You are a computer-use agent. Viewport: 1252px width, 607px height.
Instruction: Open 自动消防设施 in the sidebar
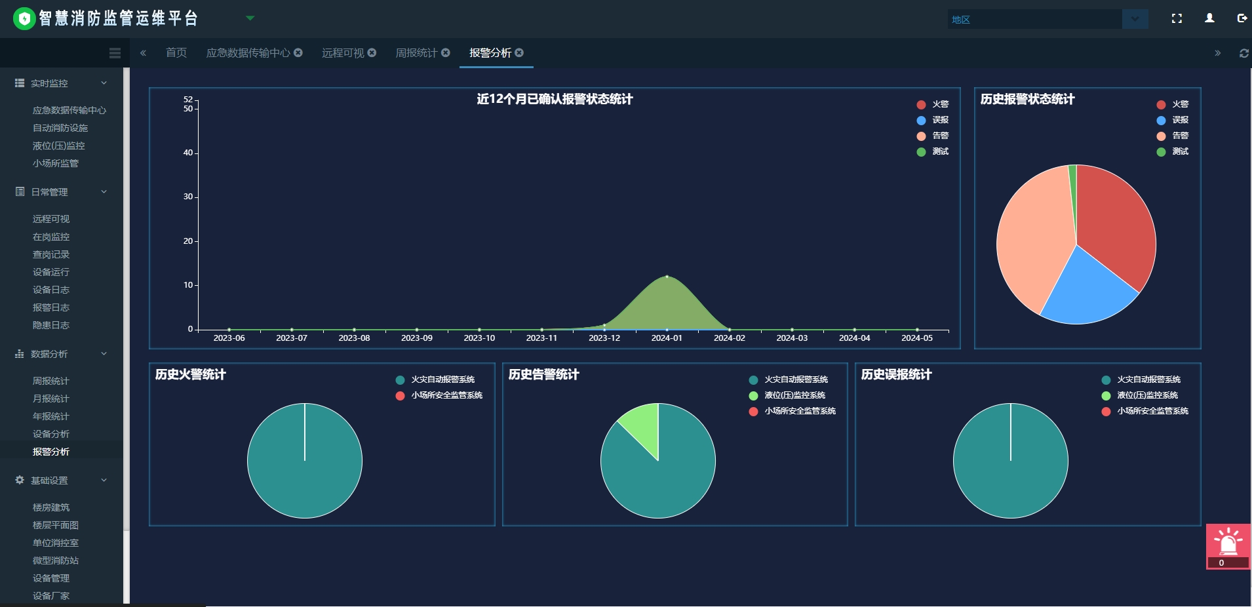tap(60, 128)
